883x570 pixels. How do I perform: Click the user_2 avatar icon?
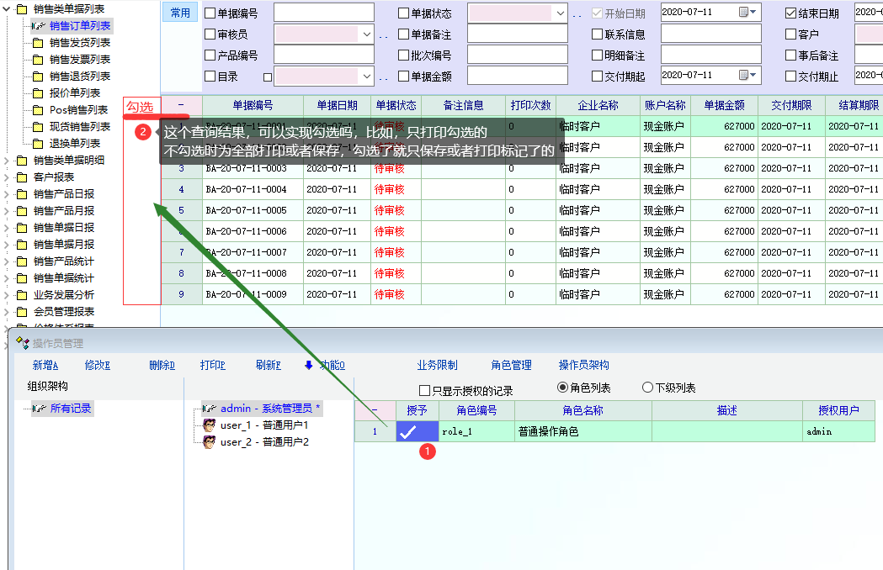pos(209,442)
